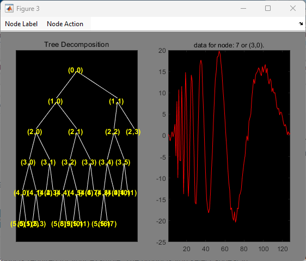Click the dock arrow icon in menu bar
Viewport: 306px width, 261px height.
click(301, 23)
